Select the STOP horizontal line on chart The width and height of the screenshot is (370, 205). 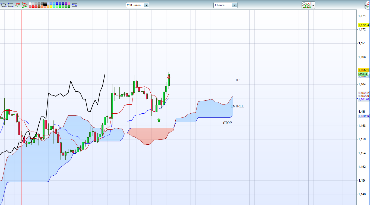[x=185, y=118]
